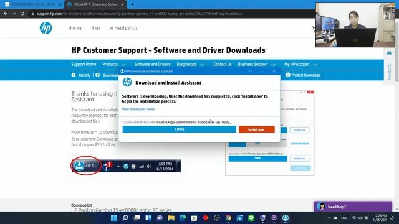Close the DOWNLOADING tab

pos(60,4)
